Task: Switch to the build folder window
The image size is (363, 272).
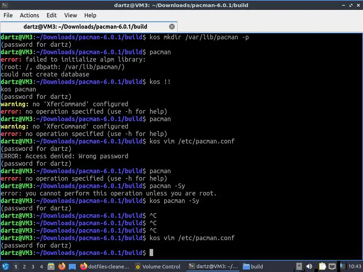Action: pos(253,266)
